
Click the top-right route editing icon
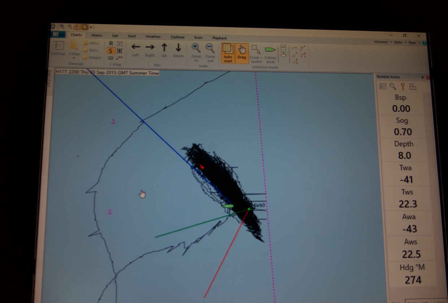tap(303, 48)
